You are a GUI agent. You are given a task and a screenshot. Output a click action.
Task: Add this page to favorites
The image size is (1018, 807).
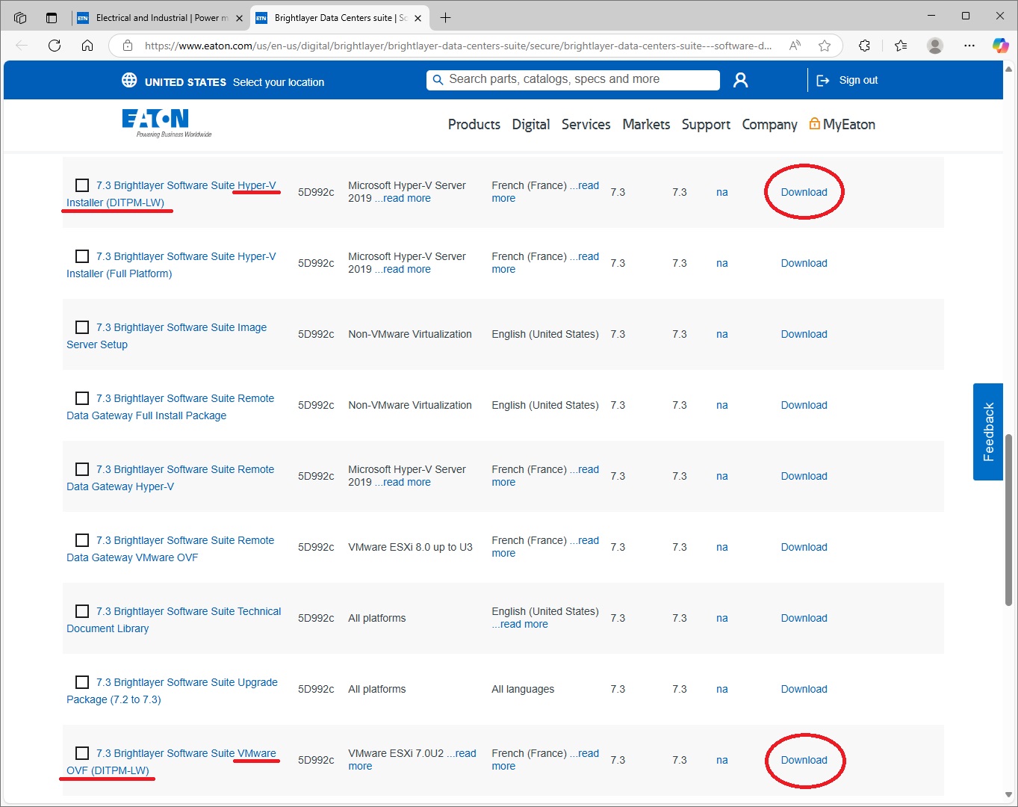(825, 46)
